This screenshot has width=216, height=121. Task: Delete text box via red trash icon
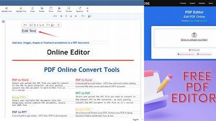tap(58, 25)
